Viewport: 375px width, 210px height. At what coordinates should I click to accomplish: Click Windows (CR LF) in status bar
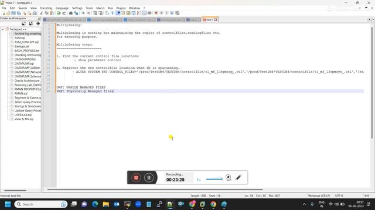tap(319, 196)
